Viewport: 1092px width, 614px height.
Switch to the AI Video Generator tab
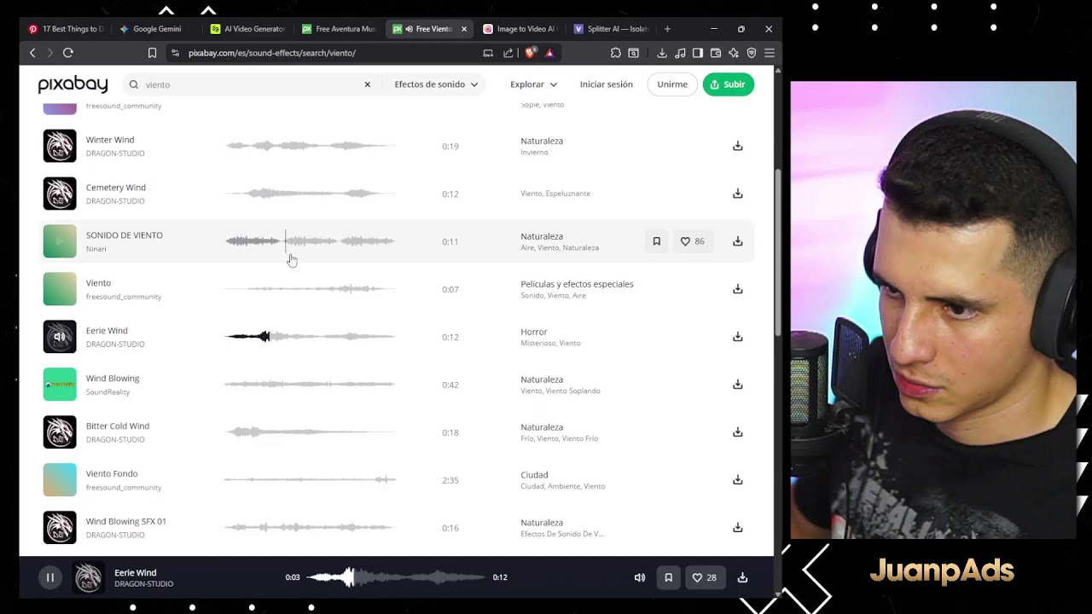click(249, 29)
